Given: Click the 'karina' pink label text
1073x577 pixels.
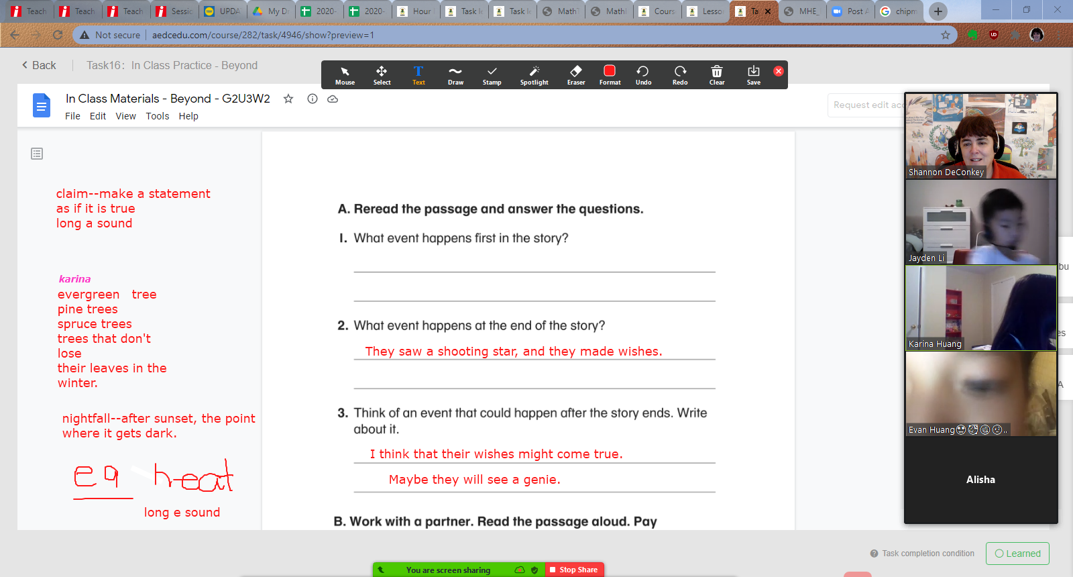Looking at the screenshot, I should pos(74,279).
